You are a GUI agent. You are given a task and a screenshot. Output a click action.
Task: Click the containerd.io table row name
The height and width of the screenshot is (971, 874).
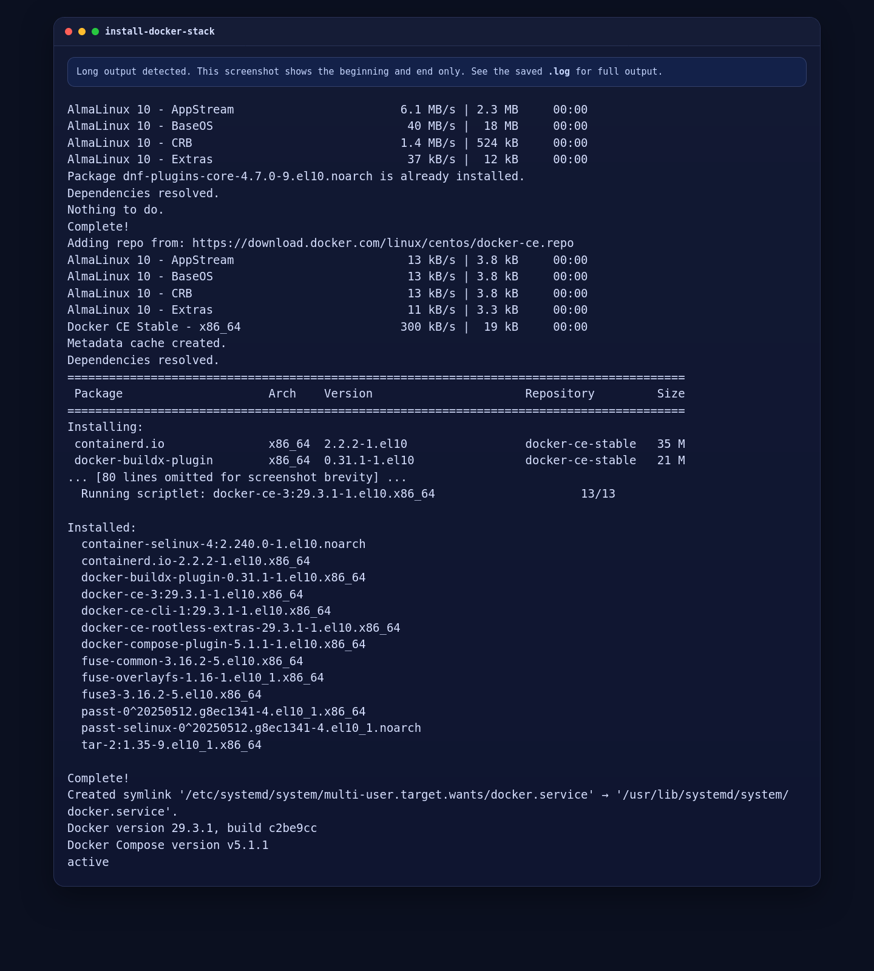pyautogui.click(x=120, y=444)
